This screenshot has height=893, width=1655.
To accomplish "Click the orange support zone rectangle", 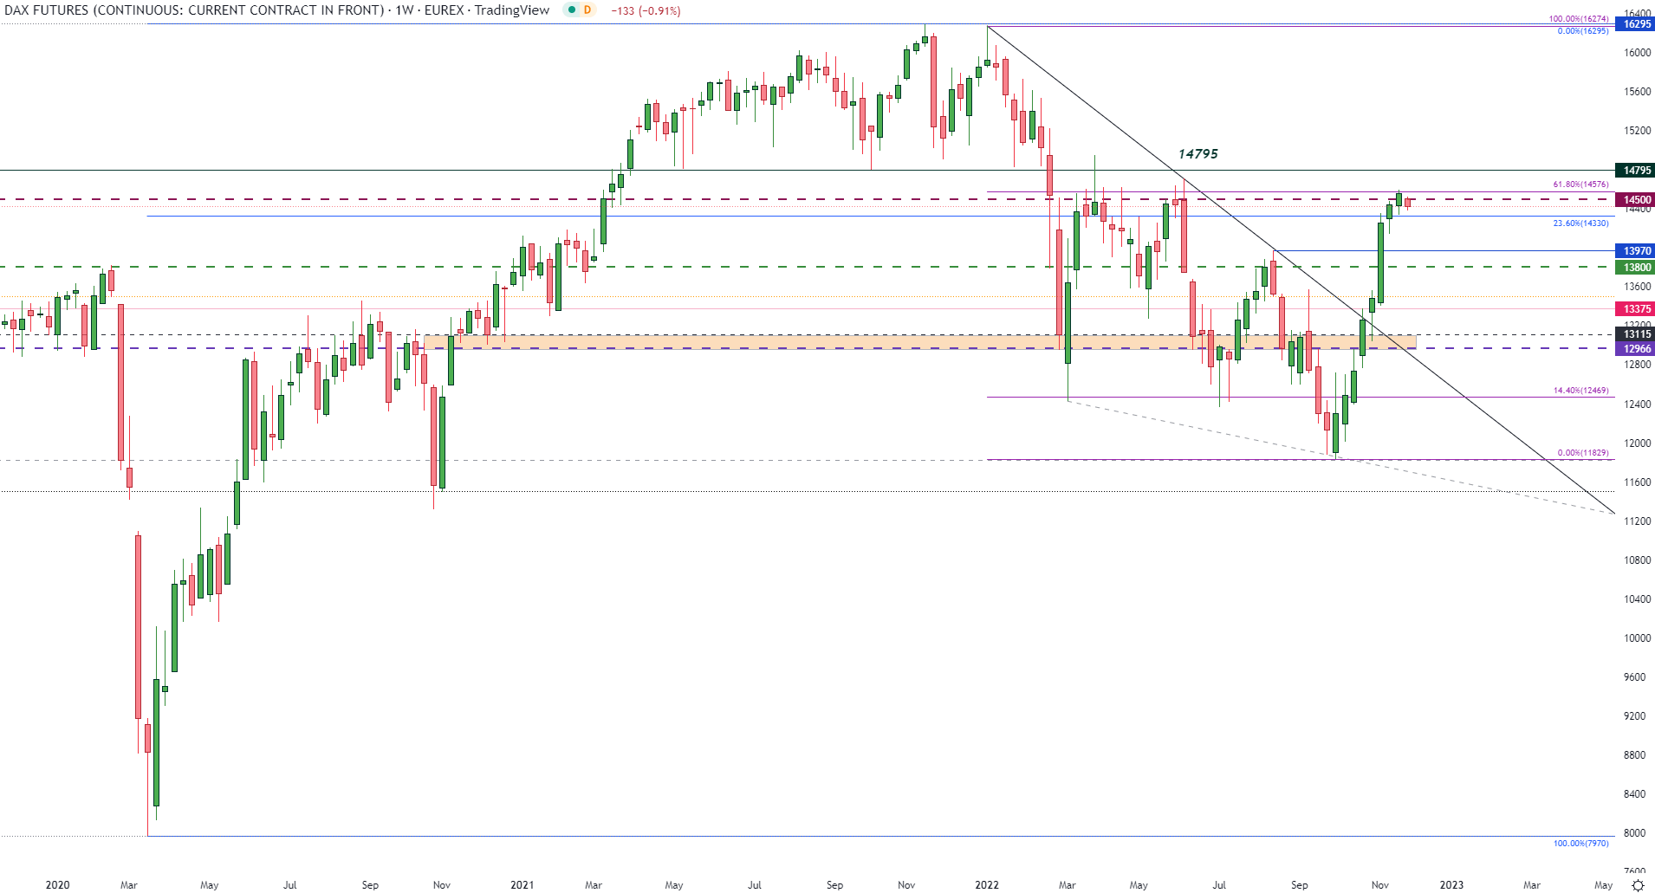I will coord(919,342).
